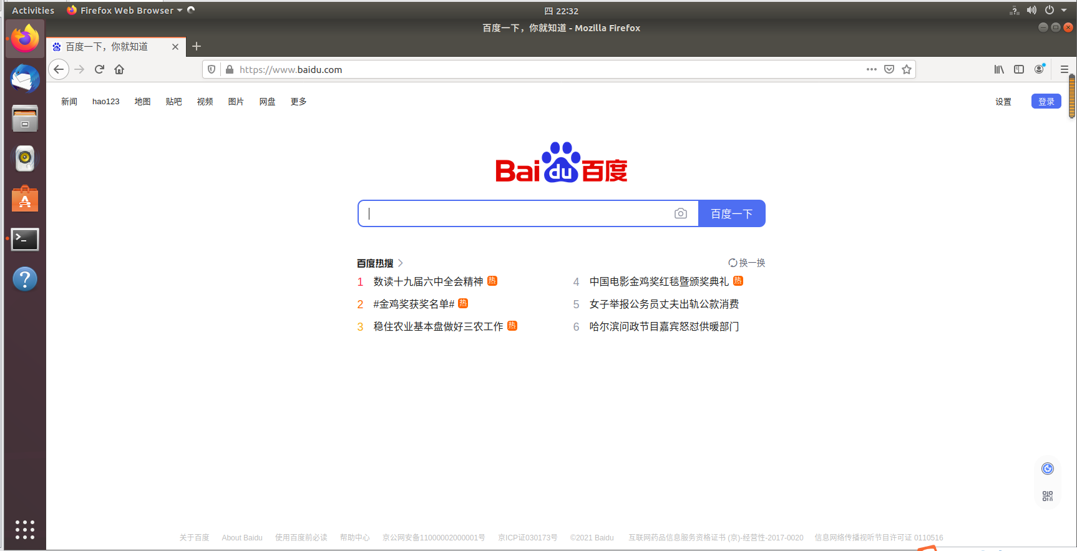Click the 百度一下 search button
Image resolution: width=1077 pixels, height=551 pixels.
pyautogui.click(x=732, y=213)
